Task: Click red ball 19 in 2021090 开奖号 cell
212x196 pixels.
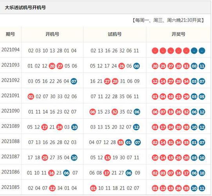Action: pos(170,112)
